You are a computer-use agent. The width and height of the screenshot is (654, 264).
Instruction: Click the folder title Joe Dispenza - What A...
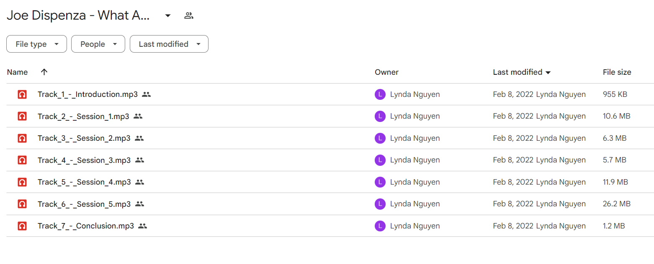click(78, 15)
